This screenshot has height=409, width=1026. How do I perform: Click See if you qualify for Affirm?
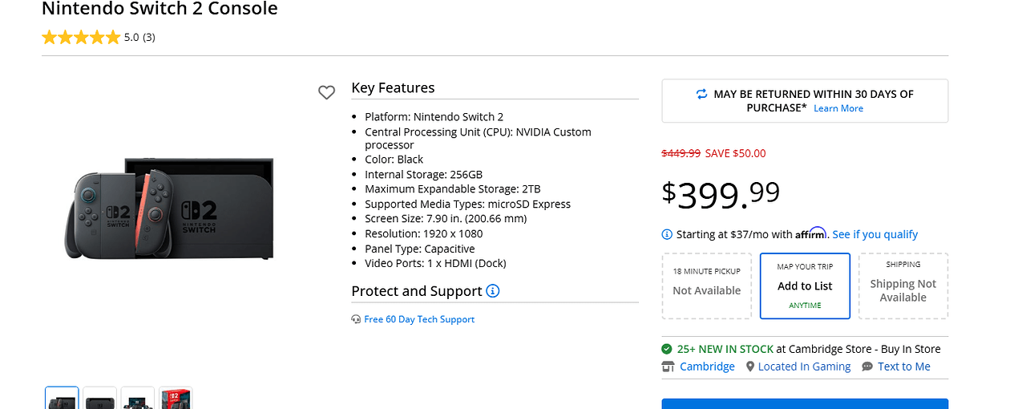[875, 234]
